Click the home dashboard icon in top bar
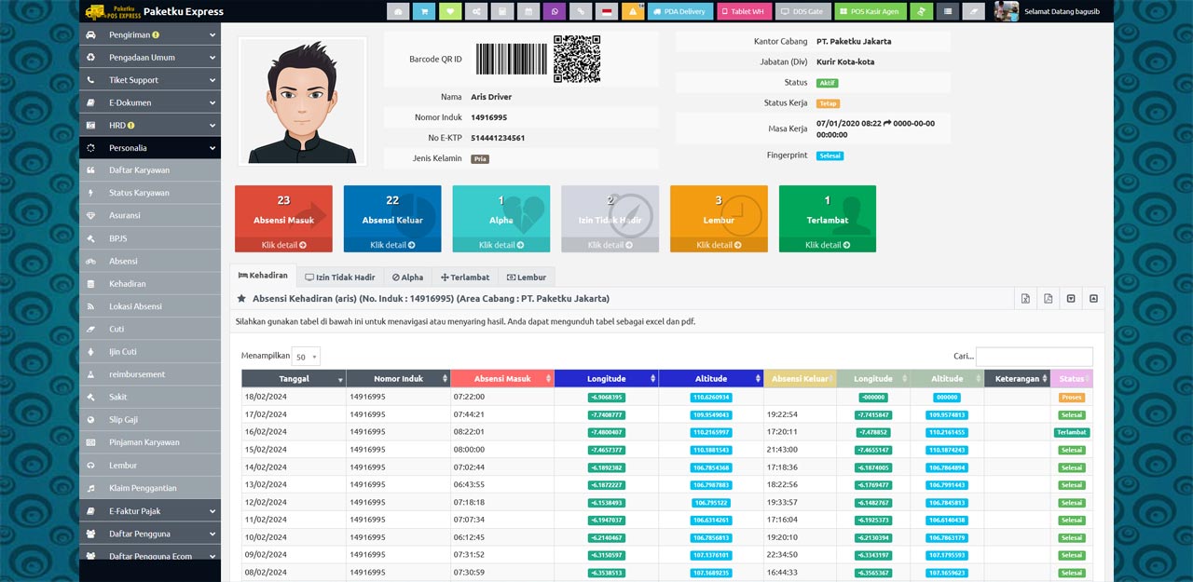 pyautogui.click(x=398, y=12)
